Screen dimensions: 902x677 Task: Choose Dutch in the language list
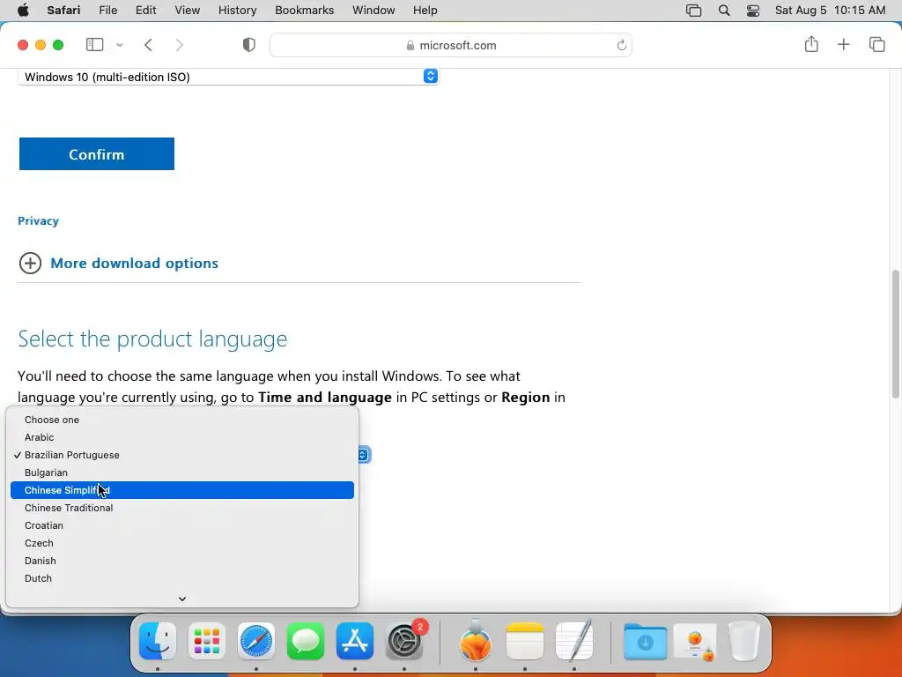pyautogui.click(x=181, y=578)
